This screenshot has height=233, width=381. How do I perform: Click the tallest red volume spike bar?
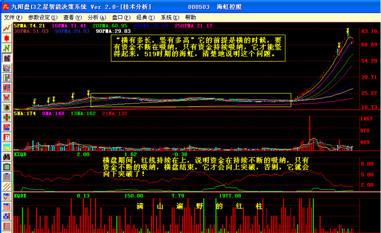coord(309,134)
